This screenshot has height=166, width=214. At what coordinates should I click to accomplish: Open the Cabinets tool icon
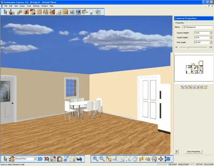(x=65, y=12)
